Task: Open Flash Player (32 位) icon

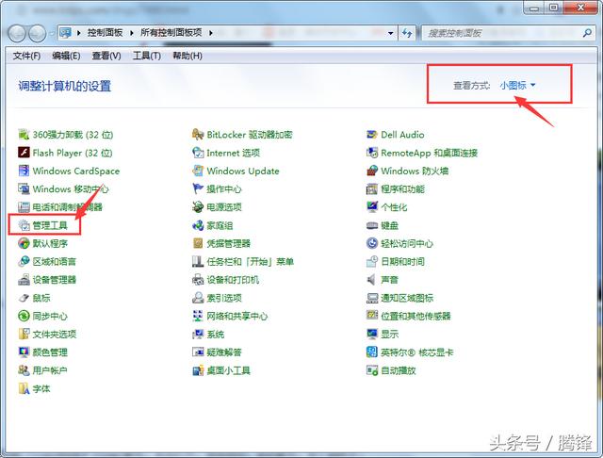Action: pyautogui.click(x=24, y=153)
